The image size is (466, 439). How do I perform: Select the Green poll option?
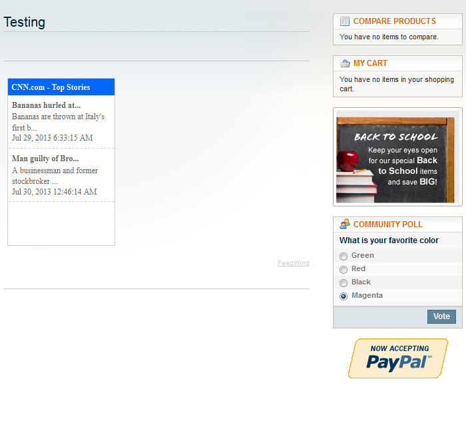point(344,256)
